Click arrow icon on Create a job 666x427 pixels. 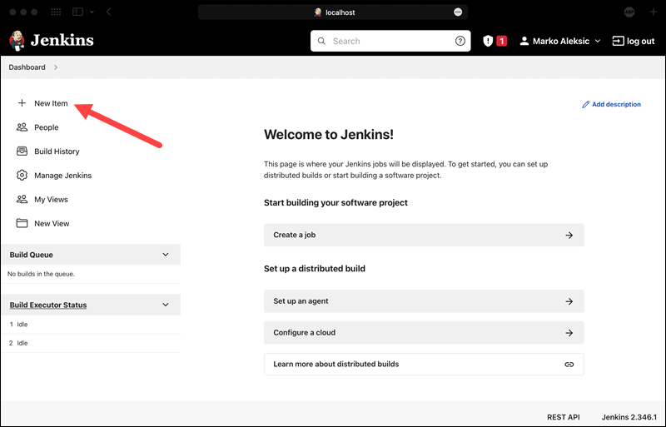click(x=569, y=235)
